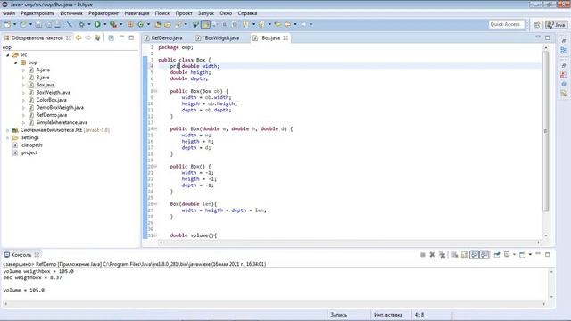Close the Box.java editor tab
The image size is (571, 321).
285,37
